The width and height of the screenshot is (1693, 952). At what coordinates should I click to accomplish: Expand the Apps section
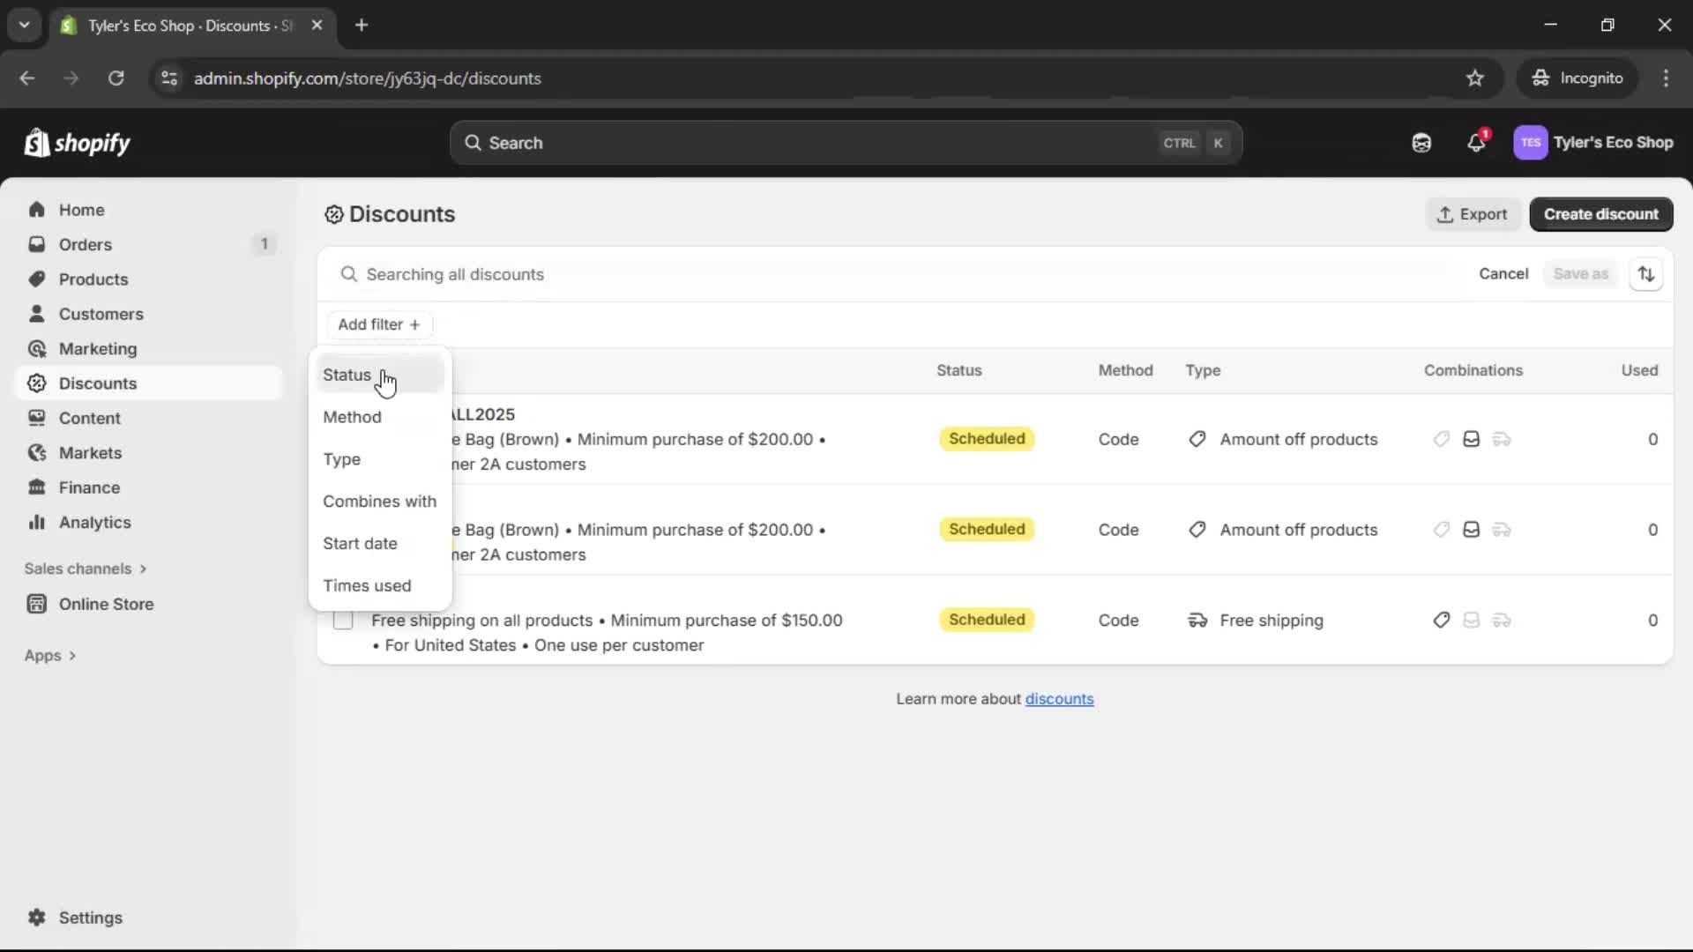50,655
